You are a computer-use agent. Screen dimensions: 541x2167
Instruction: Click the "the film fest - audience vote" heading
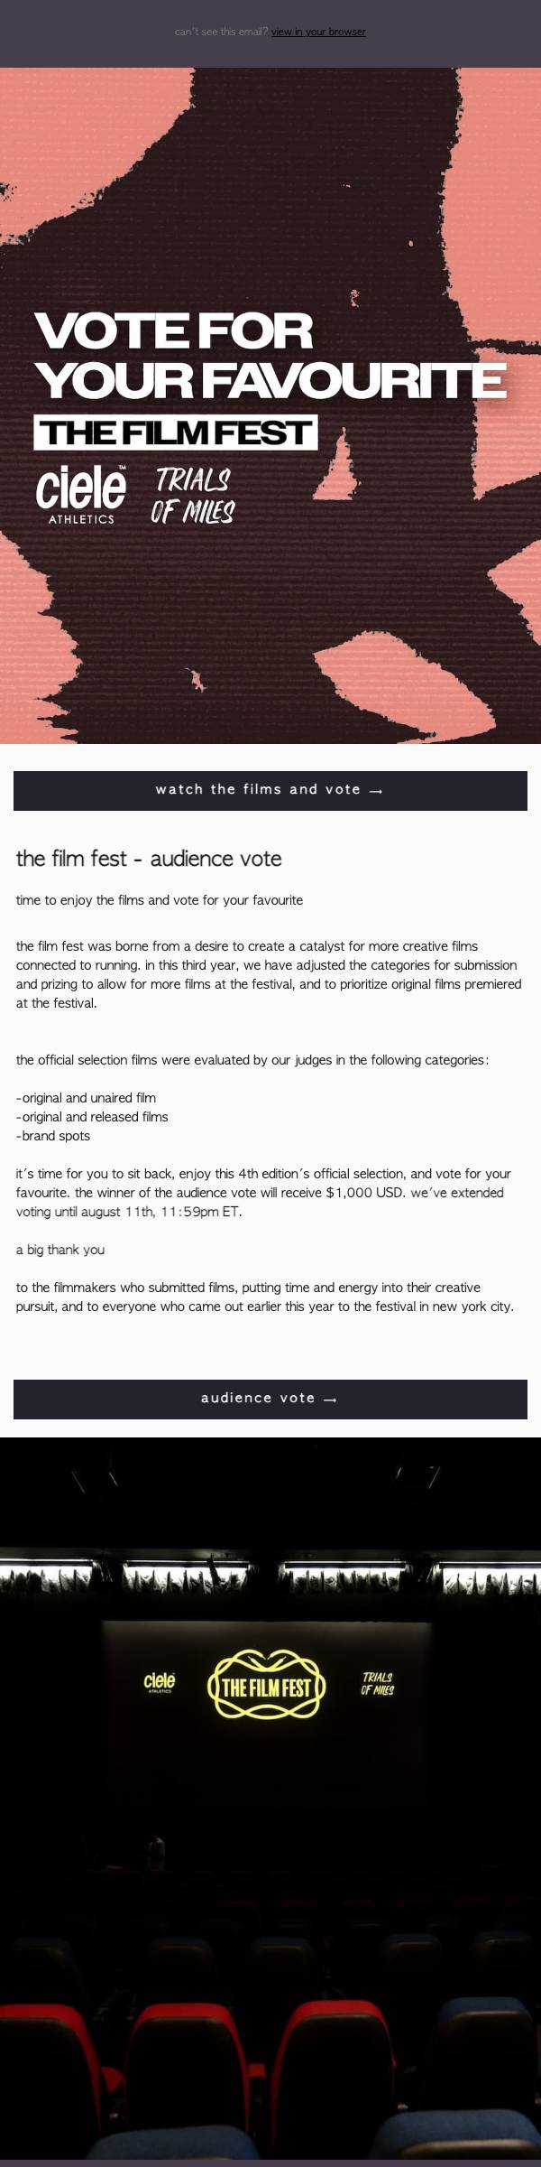tap(149, 859)
